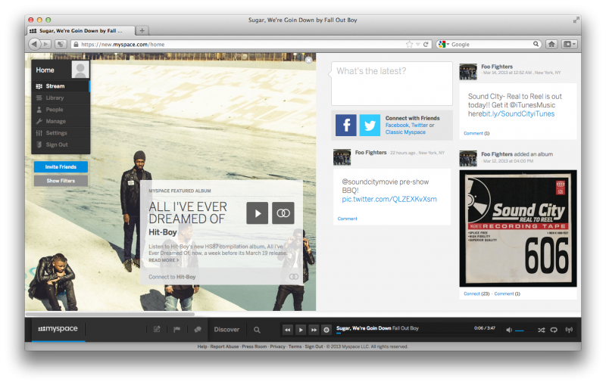Click the compose post icon in bottom bar
606x385 pixels.
click(x=157, y=330)
